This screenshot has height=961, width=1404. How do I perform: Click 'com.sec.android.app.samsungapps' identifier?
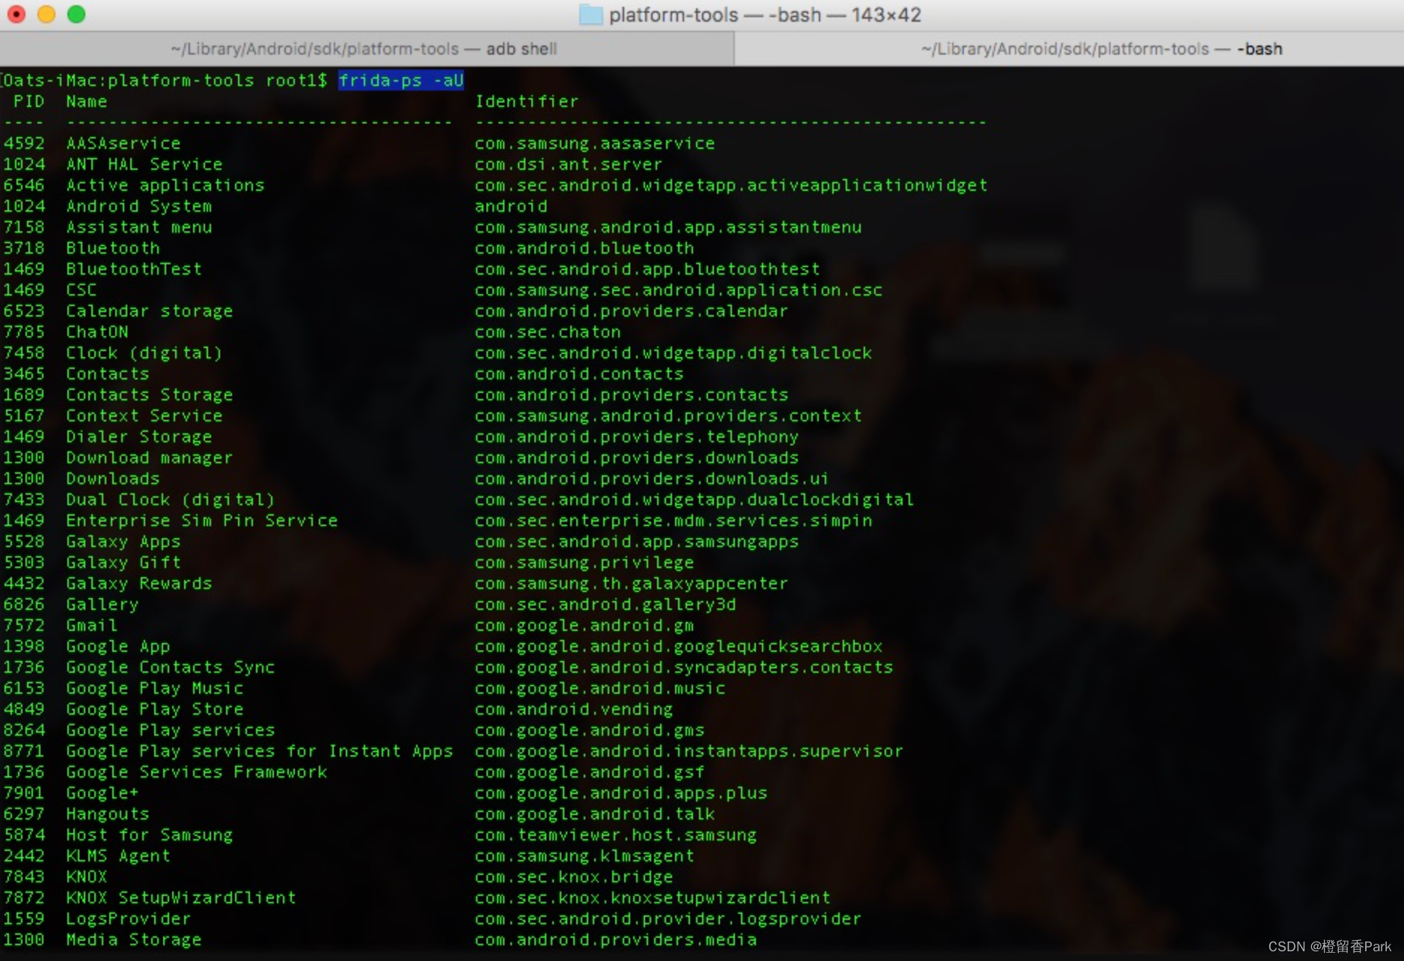click(637, 541)
